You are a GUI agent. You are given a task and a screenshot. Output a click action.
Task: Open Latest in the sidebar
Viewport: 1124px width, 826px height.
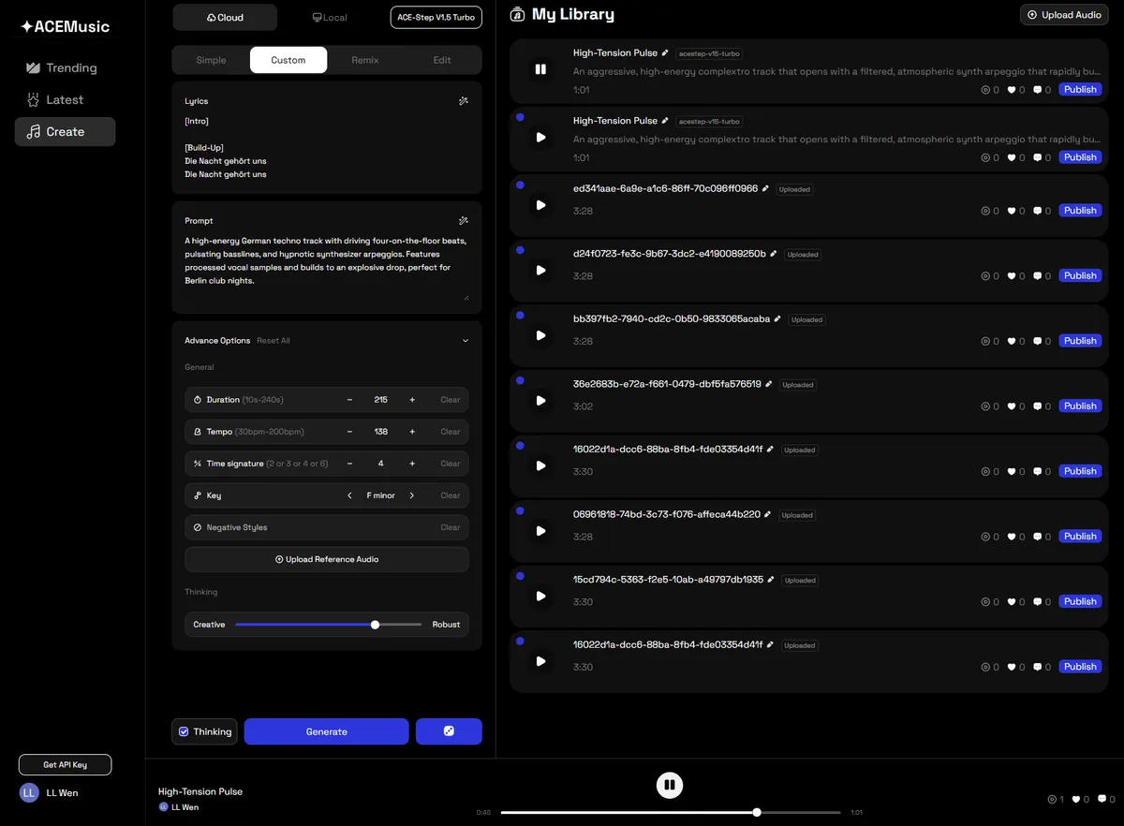click(x=65, y=99)
